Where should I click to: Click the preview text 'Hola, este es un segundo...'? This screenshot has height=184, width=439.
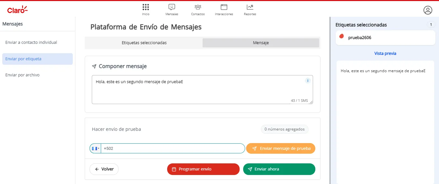click(x=383, y=71)
